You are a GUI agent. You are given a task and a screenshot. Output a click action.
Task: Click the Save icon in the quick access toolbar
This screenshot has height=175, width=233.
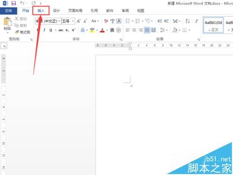point(14,3)
